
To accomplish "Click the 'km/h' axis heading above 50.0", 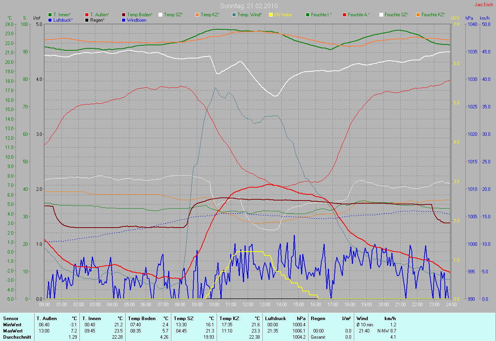I will [x=484, y=18].
